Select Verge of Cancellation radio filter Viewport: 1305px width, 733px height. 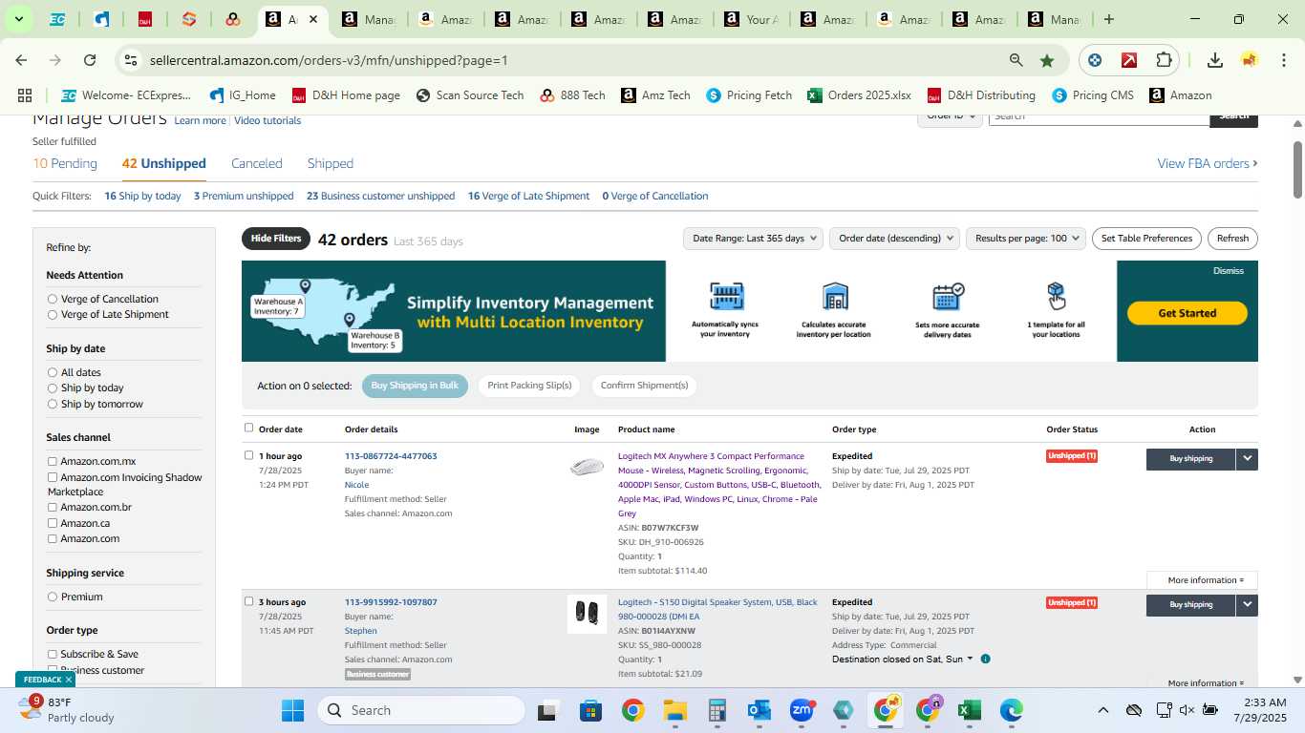point(53,299)
